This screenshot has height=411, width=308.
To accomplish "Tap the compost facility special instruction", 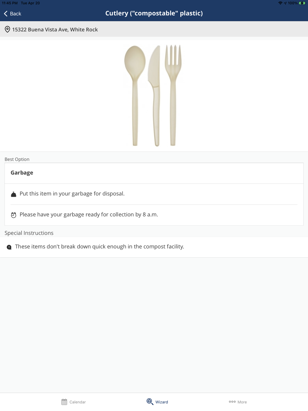I will click(99, 247).
